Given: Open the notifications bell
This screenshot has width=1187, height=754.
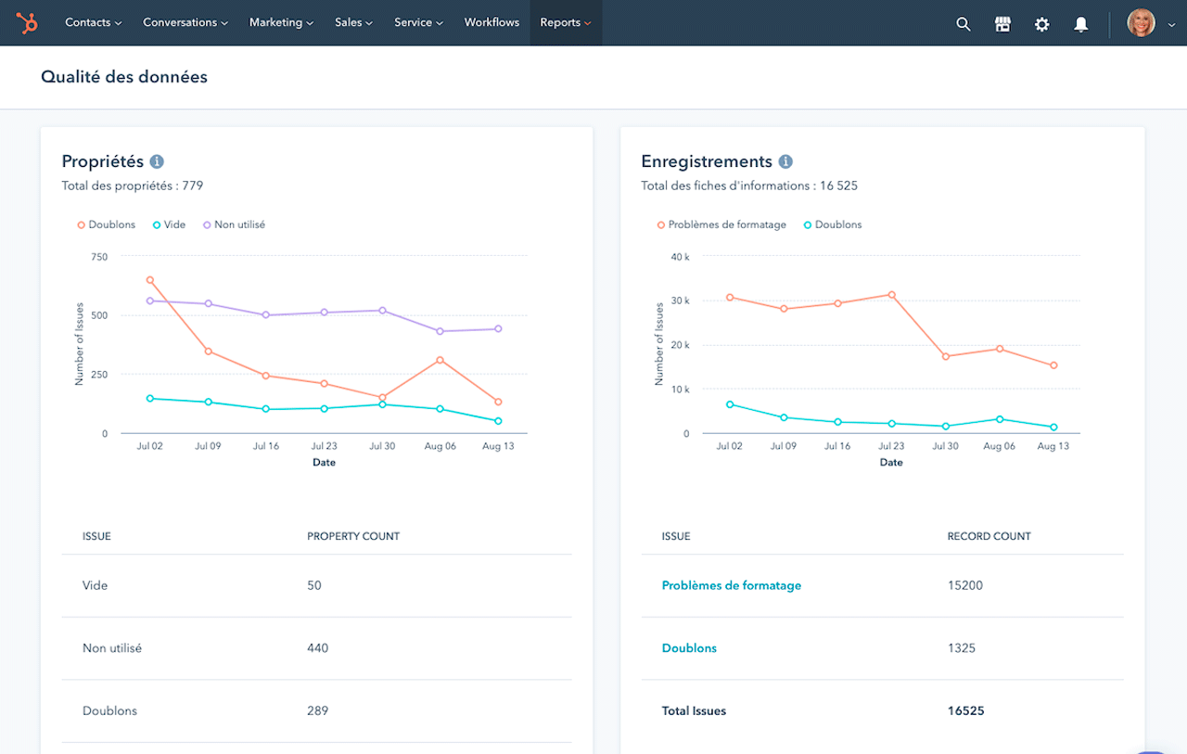Looking at the screenshot, I should (x=1080, y=24).
